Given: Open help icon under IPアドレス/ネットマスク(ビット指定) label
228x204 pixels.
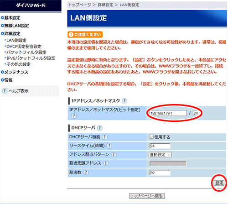Looking at the screenshot, I should [x=74, y=116].
